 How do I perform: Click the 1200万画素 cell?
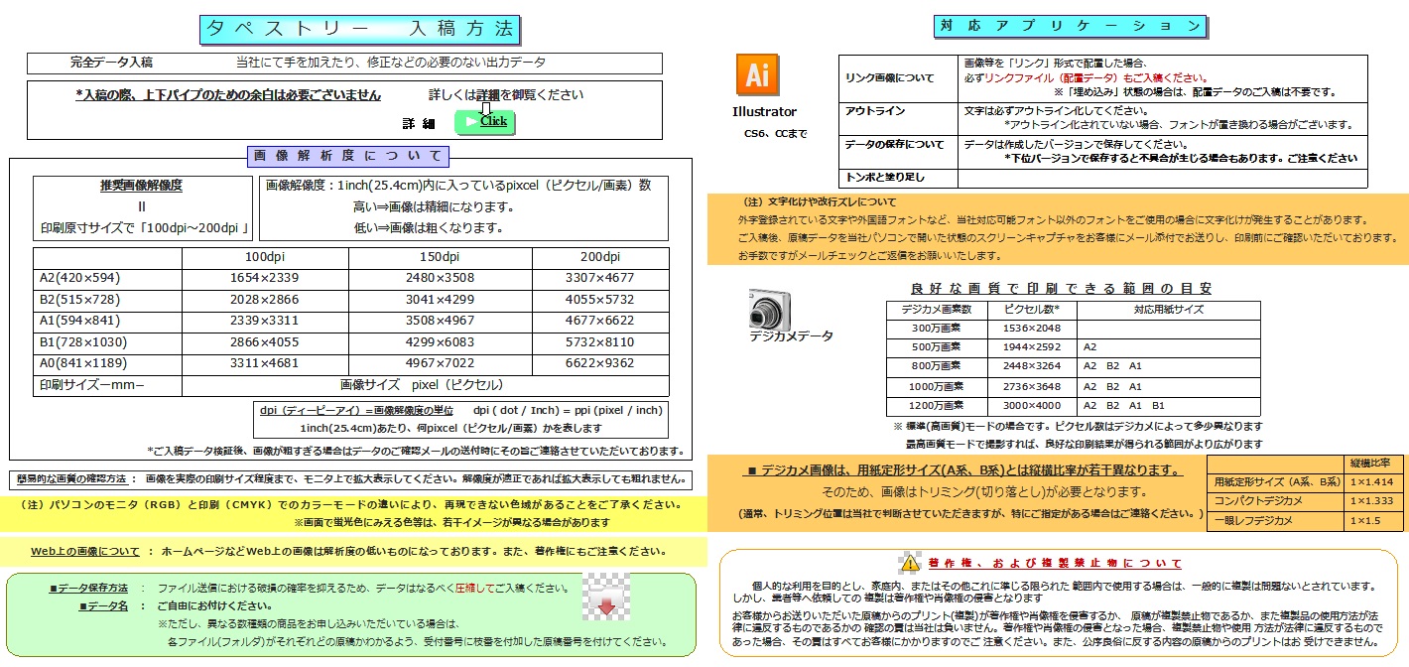tap(938, 406)
